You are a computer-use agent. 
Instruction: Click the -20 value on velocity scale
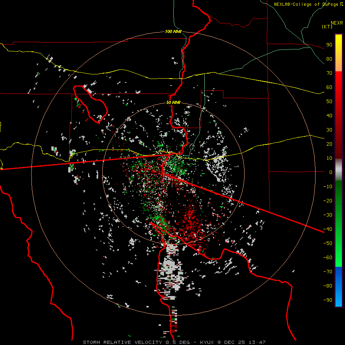(328, 201)
